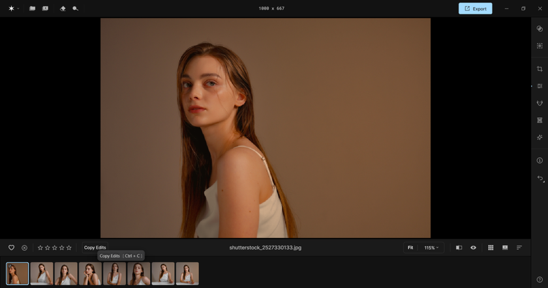This screenshot has height=288, width=548.
Task: Set rating to five stars
Action: point(69,248)
